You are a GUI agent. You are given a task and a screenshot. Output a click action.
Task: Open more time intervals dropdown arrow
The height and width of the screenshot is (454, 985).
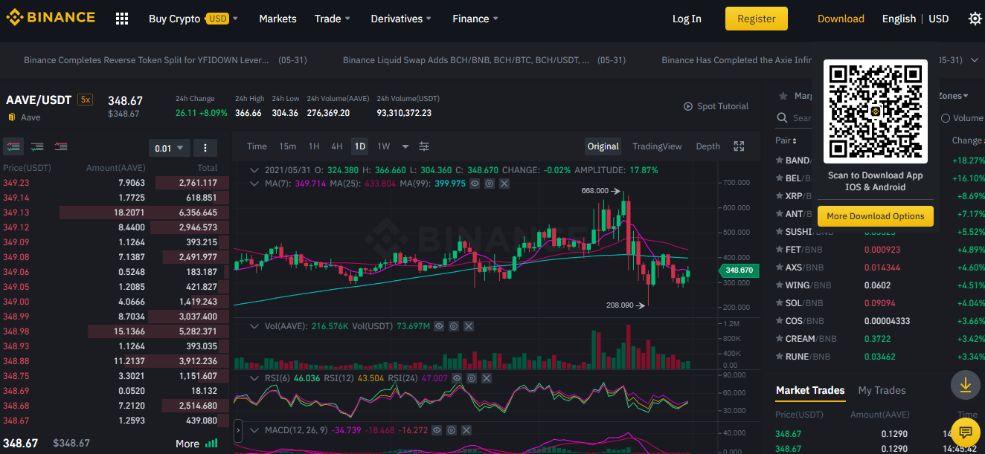(405, 146)
